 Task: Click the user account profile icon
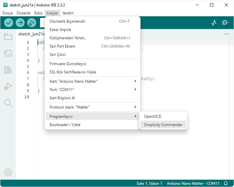(x=8, y=172)
